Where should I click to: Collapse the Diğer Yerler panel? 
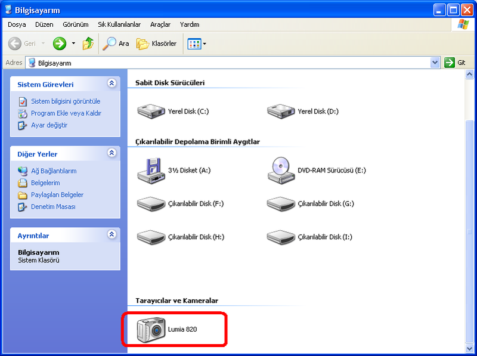pos(111,153)
